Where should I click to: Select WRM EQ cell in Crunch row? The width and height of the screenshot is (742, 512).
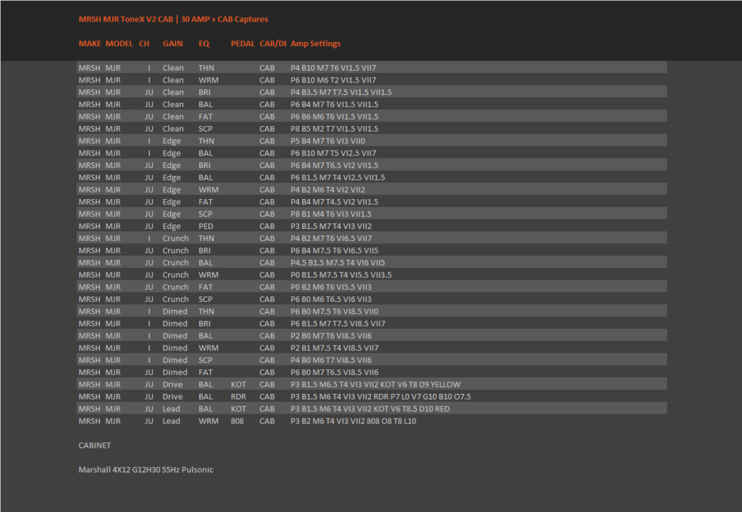tap(209, 275)
